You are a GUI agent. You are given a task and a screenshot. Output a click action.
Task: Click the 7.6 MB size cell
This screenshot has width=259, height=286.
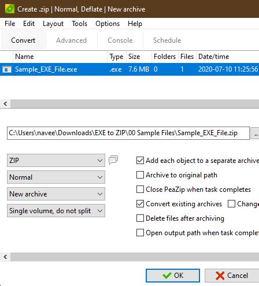pos(139,69)
